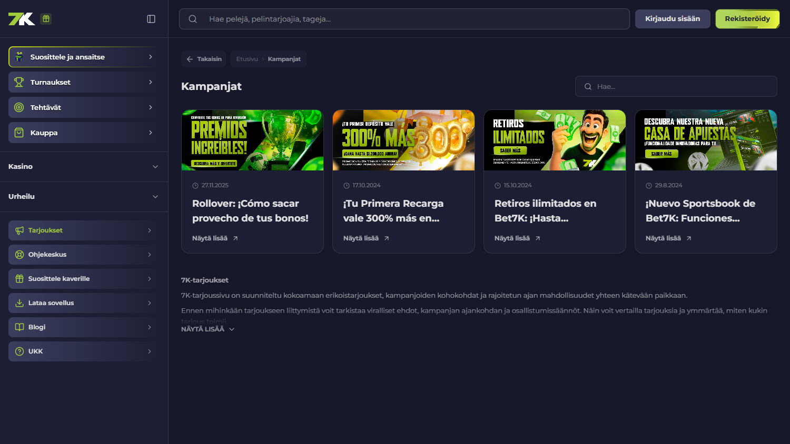Click the 7K-tarjoukset heading text
790x444 pixels.
(x=205, y=280)
